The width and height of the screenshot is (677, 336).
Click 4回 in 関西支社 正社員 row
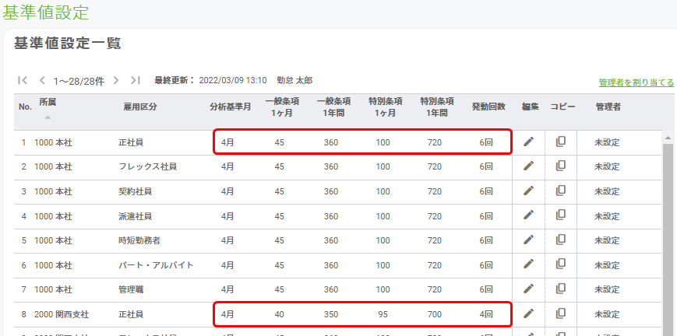pyautogui.click(x=486, y=314)
